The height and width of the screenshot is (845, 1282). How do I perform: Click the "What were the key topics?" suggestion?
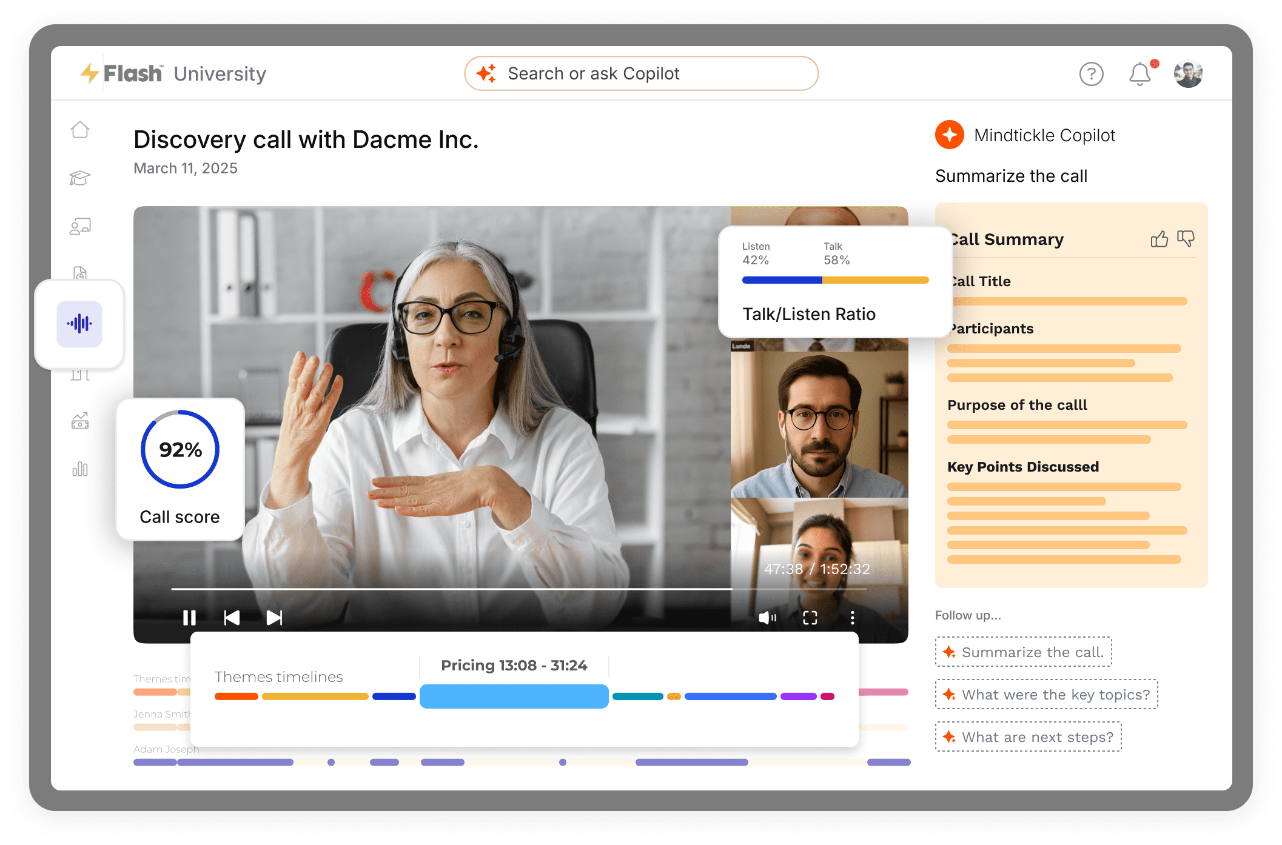pyautogui.click(x=1046, y=694)
